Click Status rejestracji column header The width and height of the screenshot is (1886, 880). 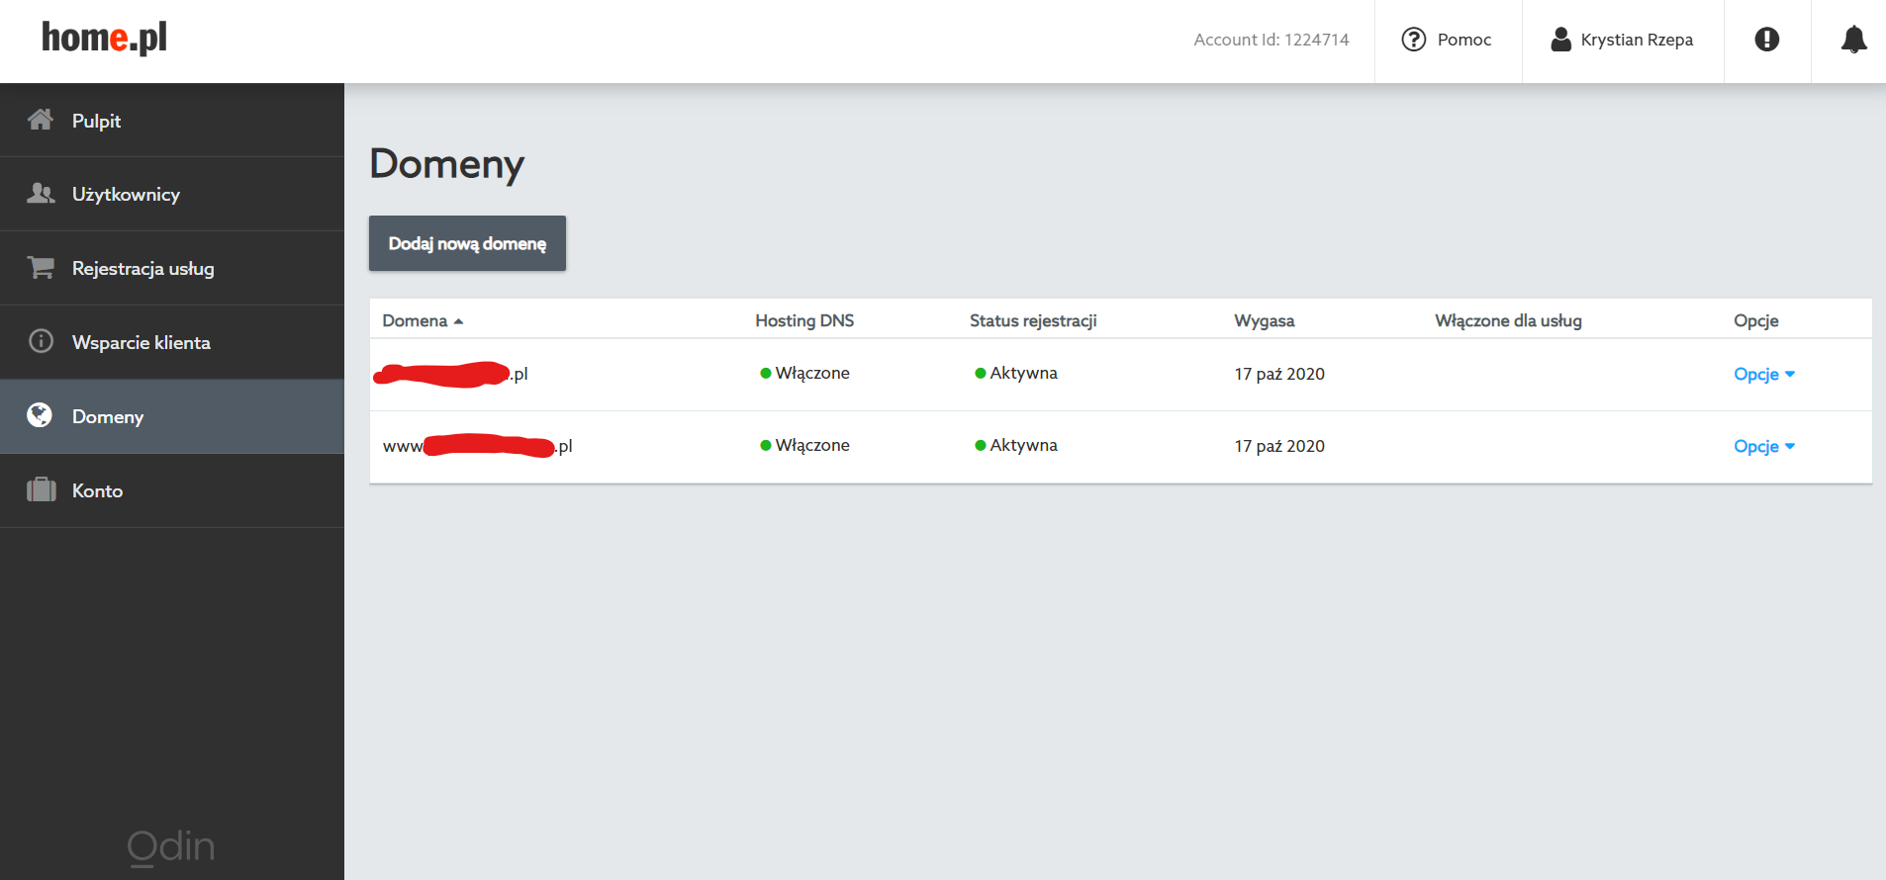(1033, 320)
